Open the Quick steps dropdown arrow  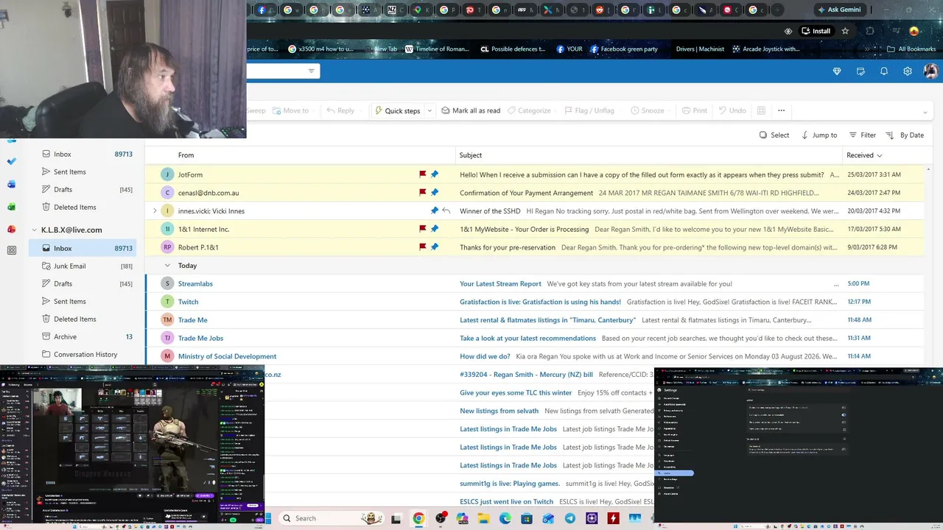(x=430, y=110)
